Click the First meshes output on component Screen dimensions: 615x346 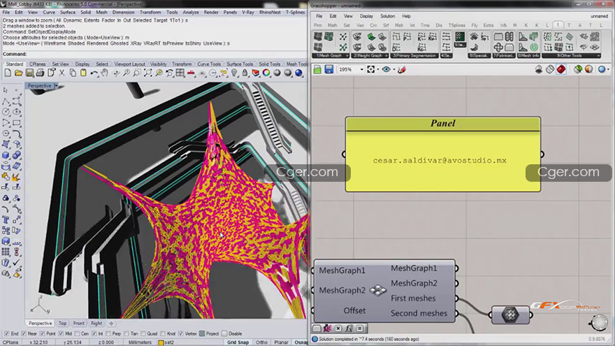[413, 298]
